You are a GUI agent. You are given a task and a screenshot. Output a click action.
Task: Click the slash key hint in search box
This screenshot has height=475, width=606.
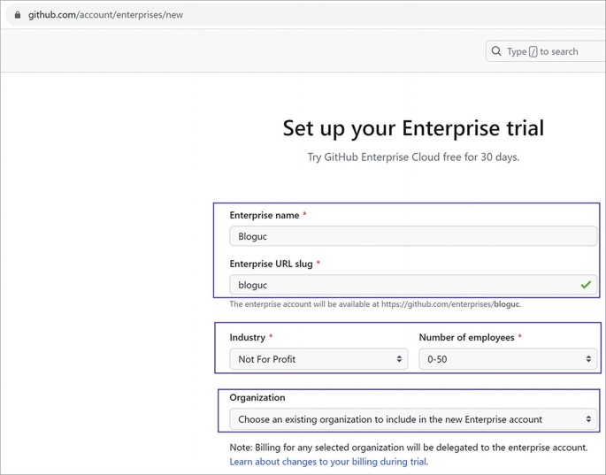tap(533, 51)
